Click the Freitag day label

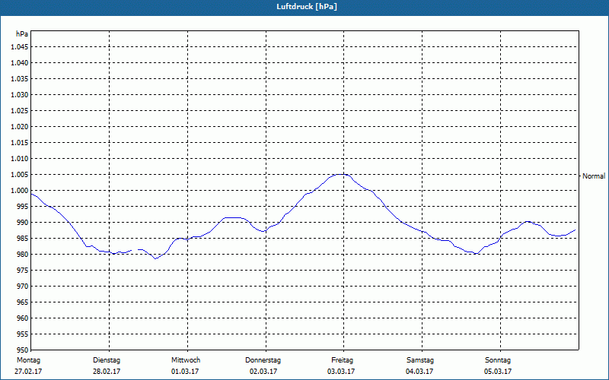tap(342, 360)
